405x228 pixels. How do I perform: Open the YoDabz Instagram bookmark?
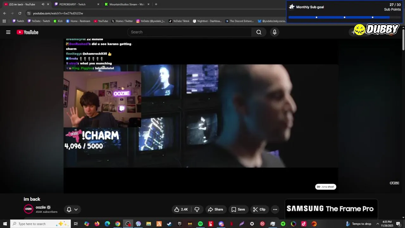point(151,21)
